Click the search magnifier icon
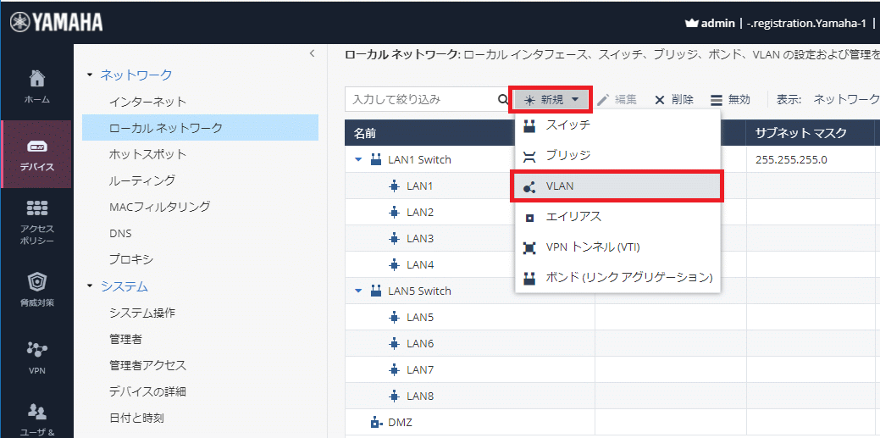 click(x=503, y=100)
